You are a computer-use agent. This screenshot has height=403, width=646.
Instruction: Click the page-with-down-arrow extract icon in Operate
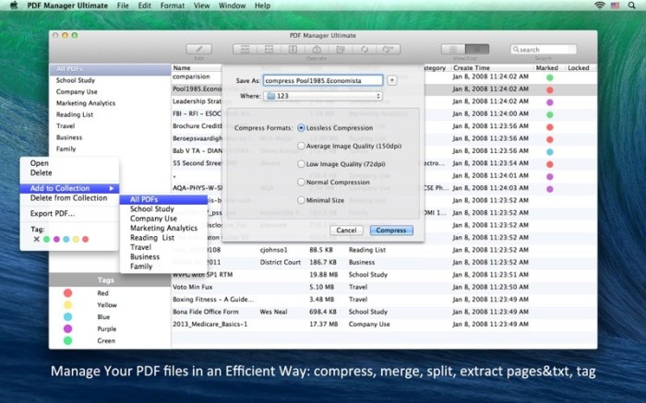click(293, 50)
